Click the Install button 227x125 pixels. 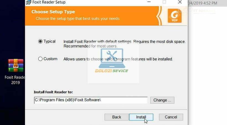[141, 117]
